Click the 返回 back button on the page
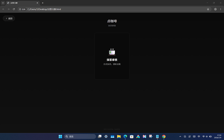 pos(9,19)
